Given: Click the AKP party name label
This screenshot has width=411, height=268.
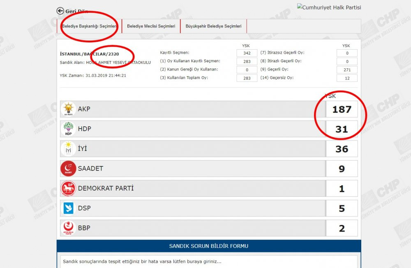Looking at the screenshot, I should tap(84, 109).
